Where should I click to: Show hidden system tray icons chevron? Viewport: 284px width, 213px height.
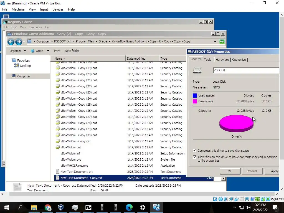tap(235, 207)
